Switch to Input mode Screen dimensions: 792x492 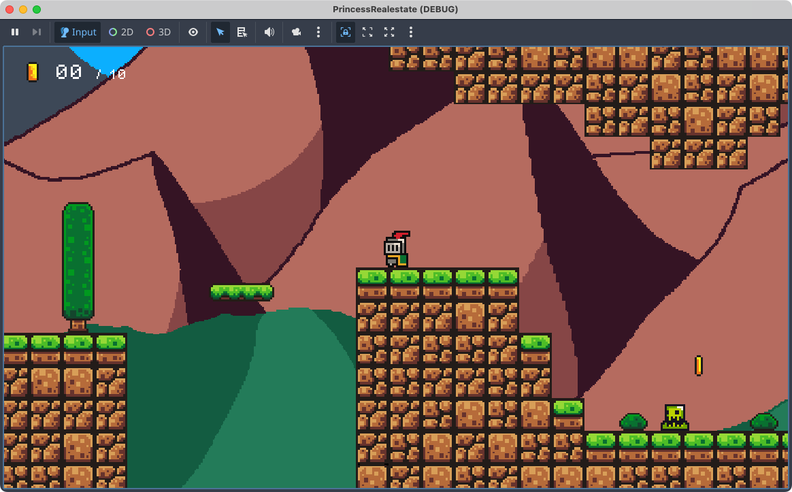click(78, 32)
